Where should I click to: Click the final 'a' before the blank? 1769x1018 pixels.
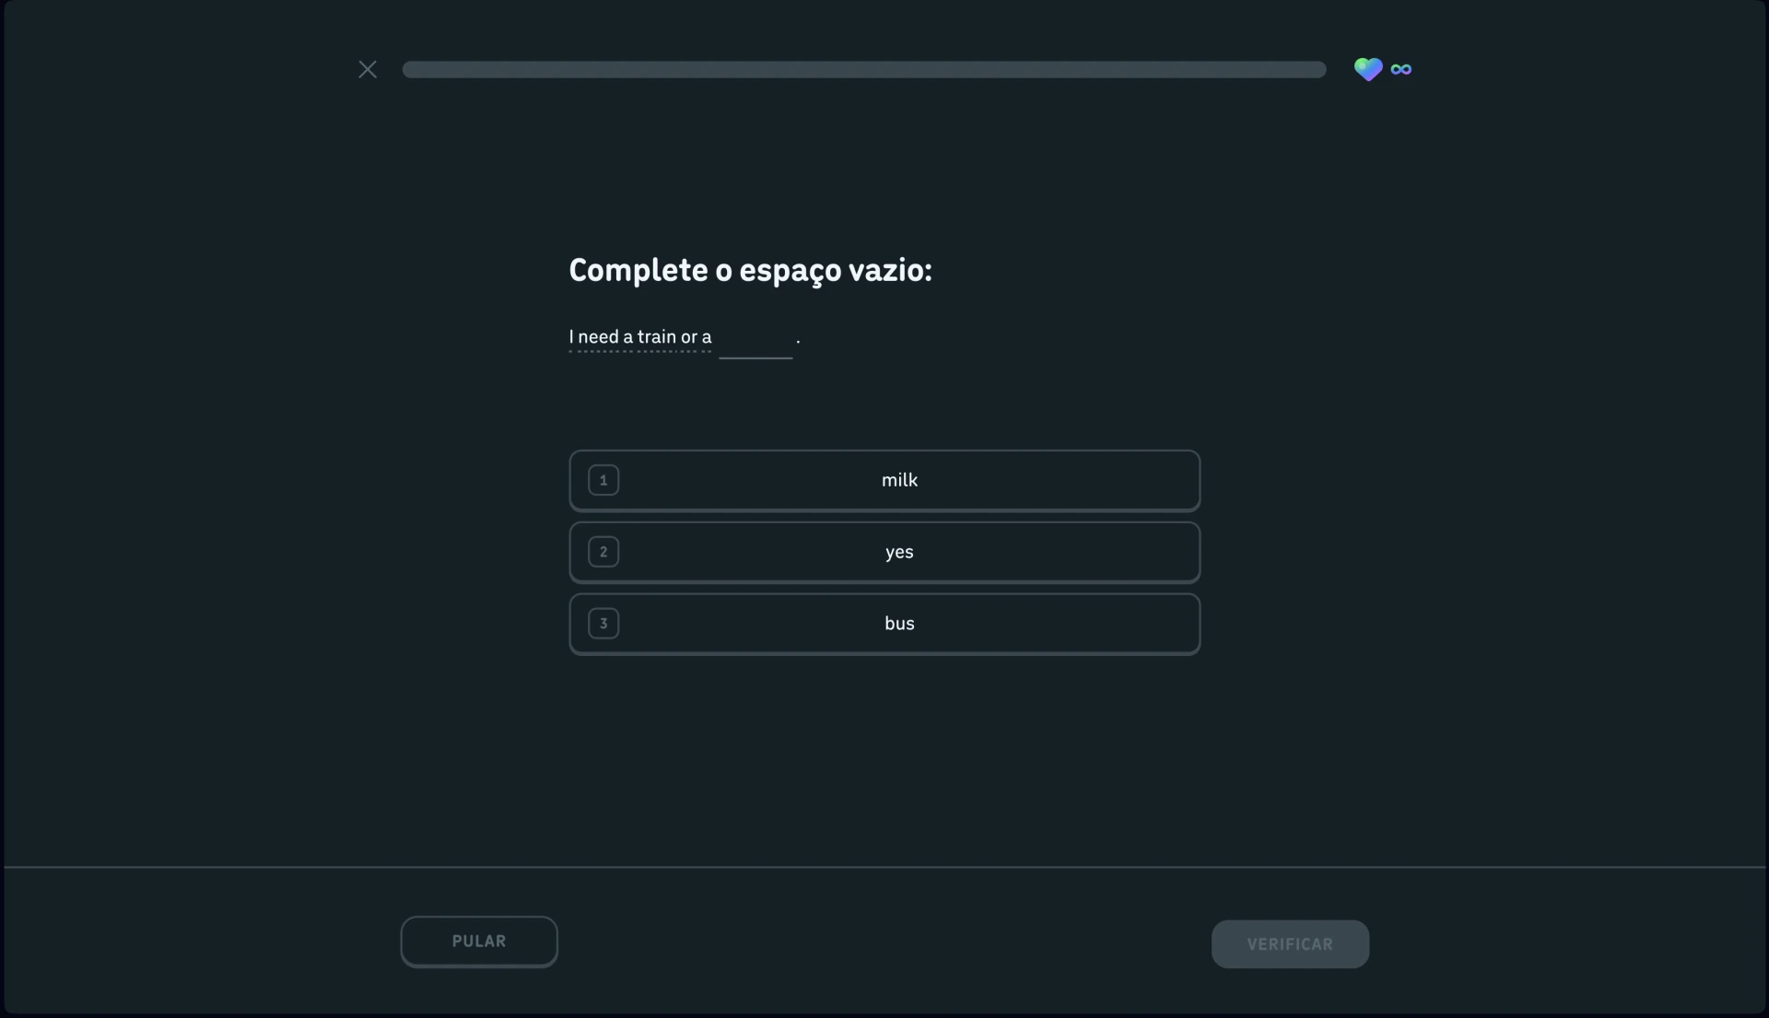[707, 337]
